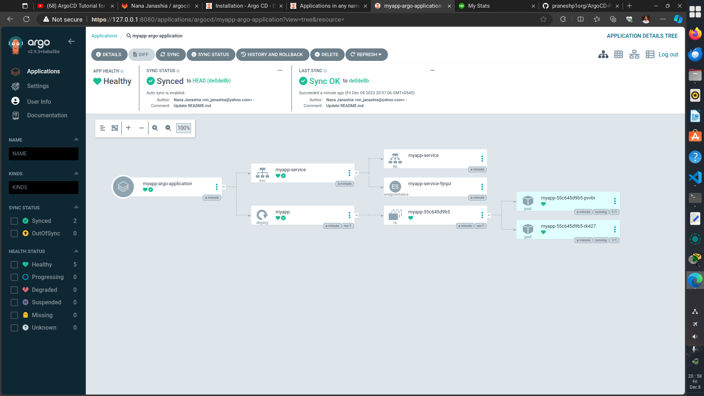Click zoom in magnifier in tree toolbar
Image resolution: width=704 pixels, height=396 pixels.
(x=155, y=128)
